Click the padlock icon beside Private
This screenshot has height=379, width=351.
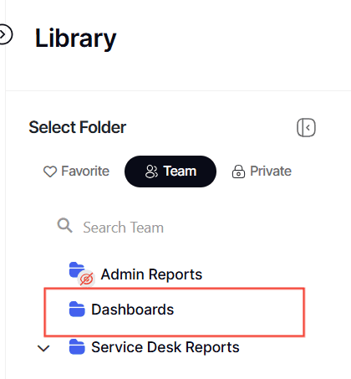(238, 172)
